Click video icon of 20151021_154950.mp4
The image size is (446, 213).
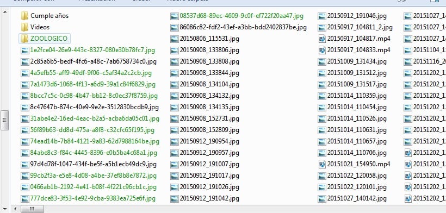(x=322, y=164)
